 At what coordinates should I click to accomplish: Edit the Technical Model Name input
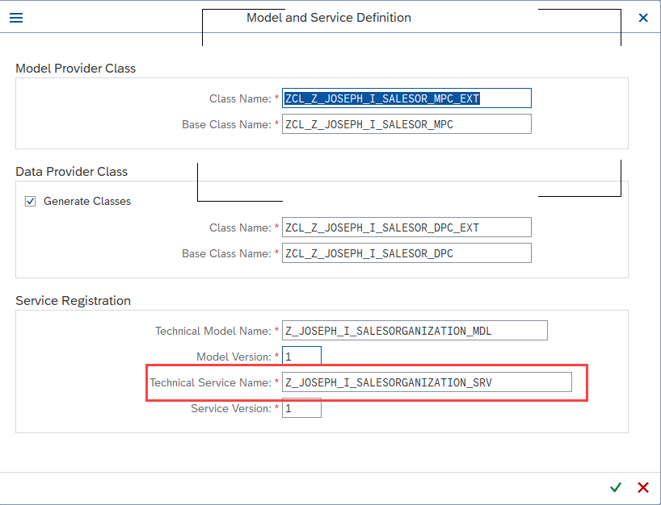[x=415, y=331]
